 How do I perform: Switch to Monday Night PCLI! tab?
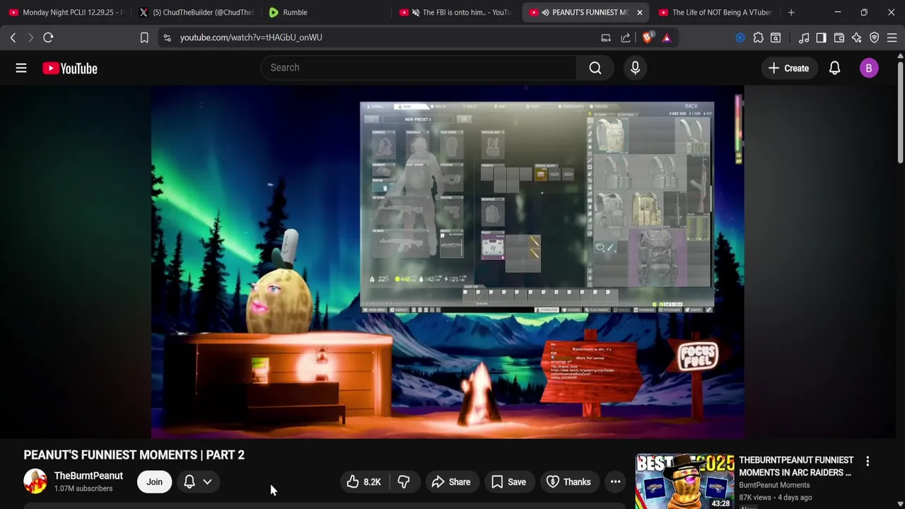[x=65, y=12]
